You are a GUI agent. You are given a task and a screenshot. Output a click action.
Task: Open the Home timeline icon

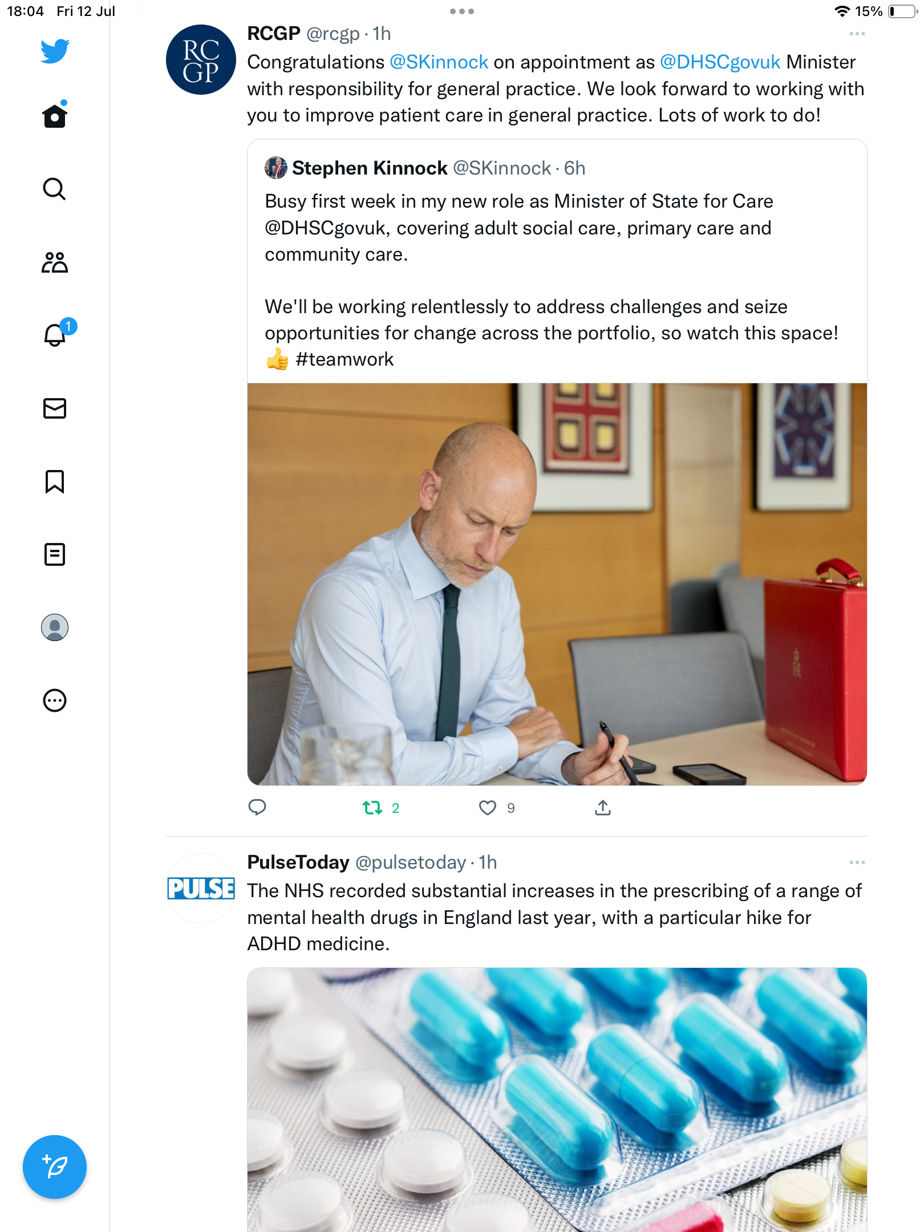55,116
